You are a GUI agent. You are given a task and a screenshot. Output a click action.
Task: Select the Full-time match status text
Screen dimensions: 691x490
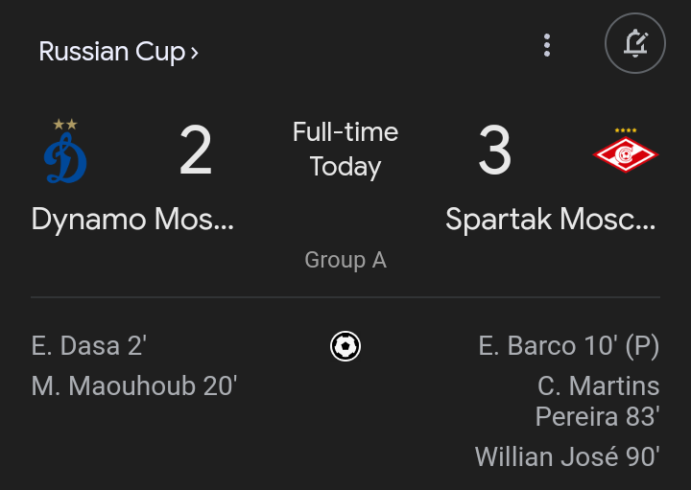click(345, 132)
